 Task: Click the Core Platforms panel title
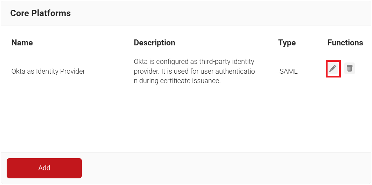pyautogui.click(x=40, y=13)
